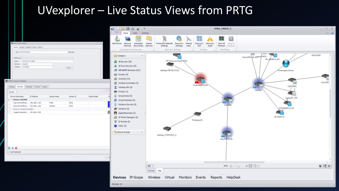The image size is (339, 191).
Task: Open Discover Network tool
Action: coord(127,41)
